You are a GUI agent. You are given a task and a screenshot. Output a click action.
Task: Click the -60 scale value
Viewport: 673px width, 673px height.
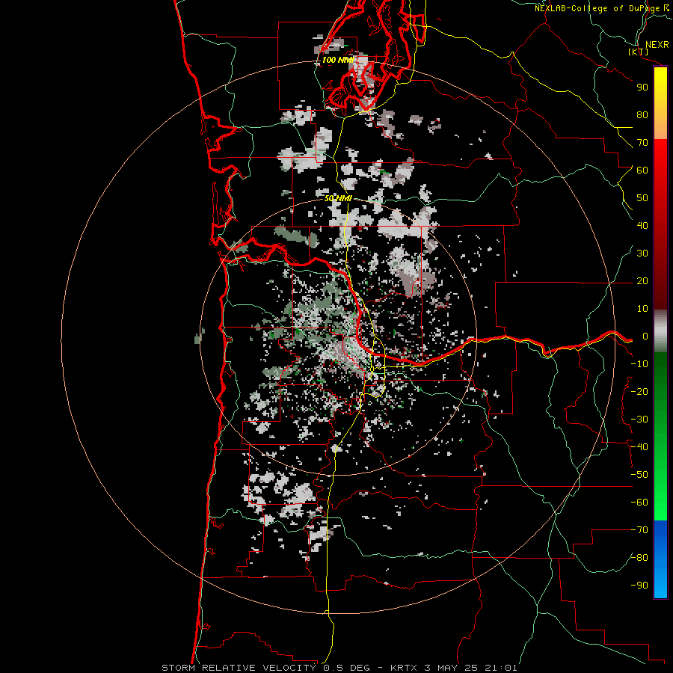[x=639, y=503]
